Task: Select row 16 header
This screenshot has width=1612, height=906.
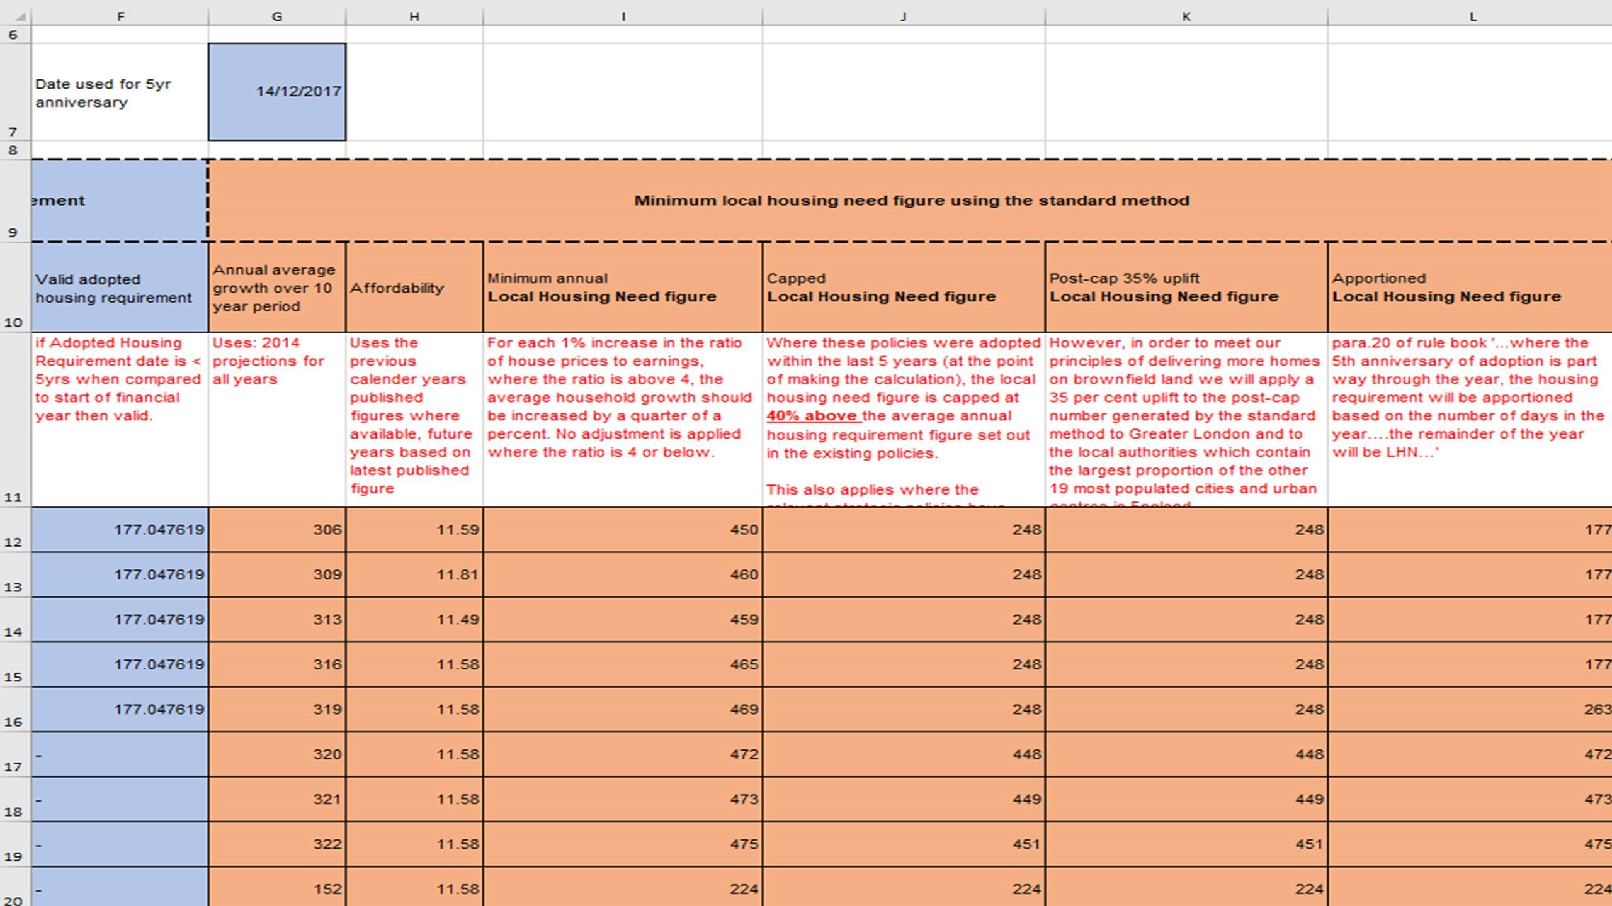Action: pos(15,710)
